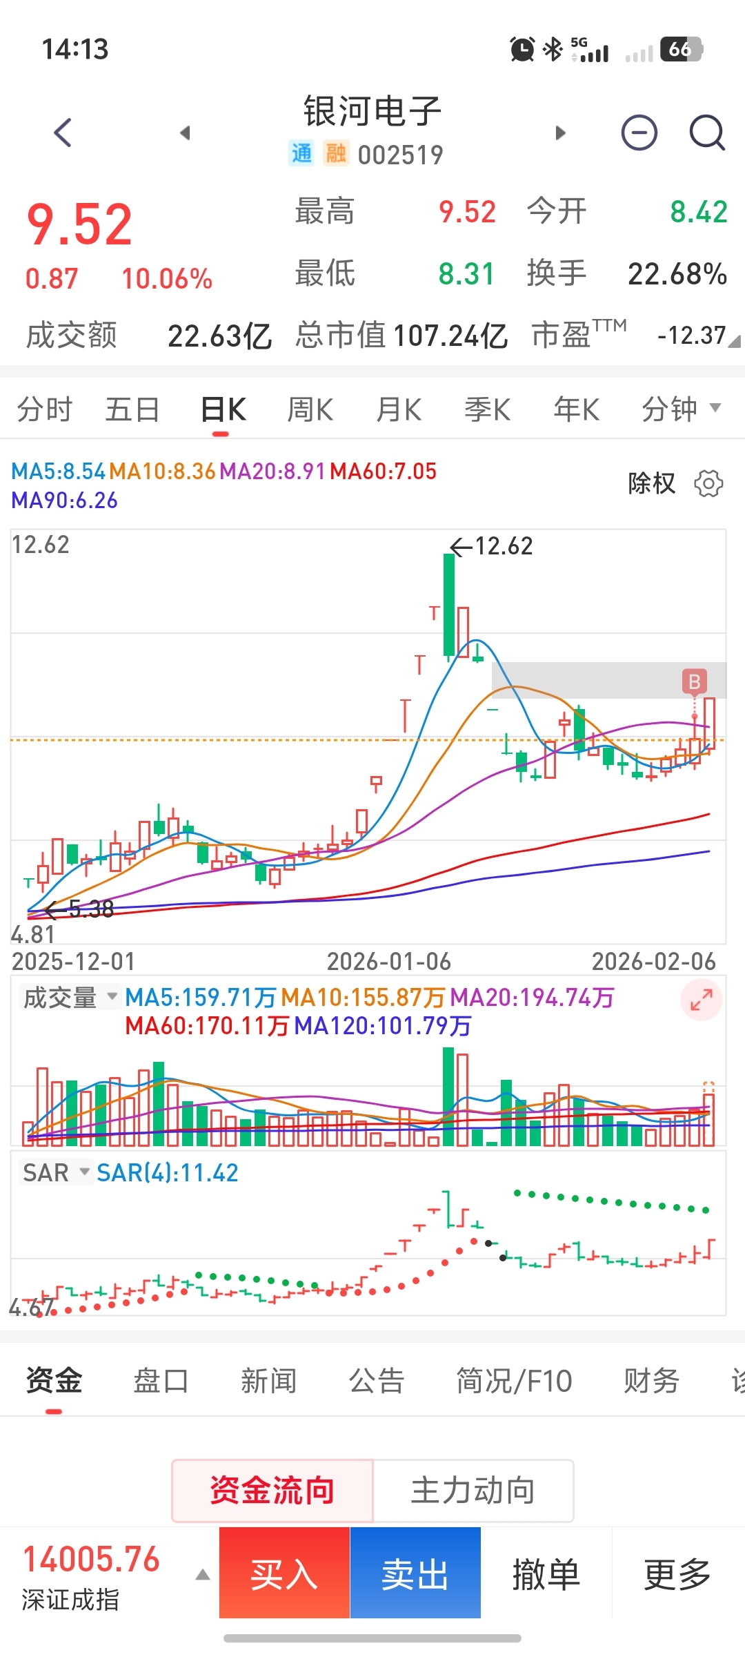745x1657 pixels.
Task: Tap stock title 银河电子
Action: [x=372, y=111]
